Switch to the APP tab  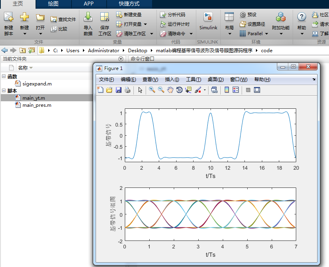[88, 4]
